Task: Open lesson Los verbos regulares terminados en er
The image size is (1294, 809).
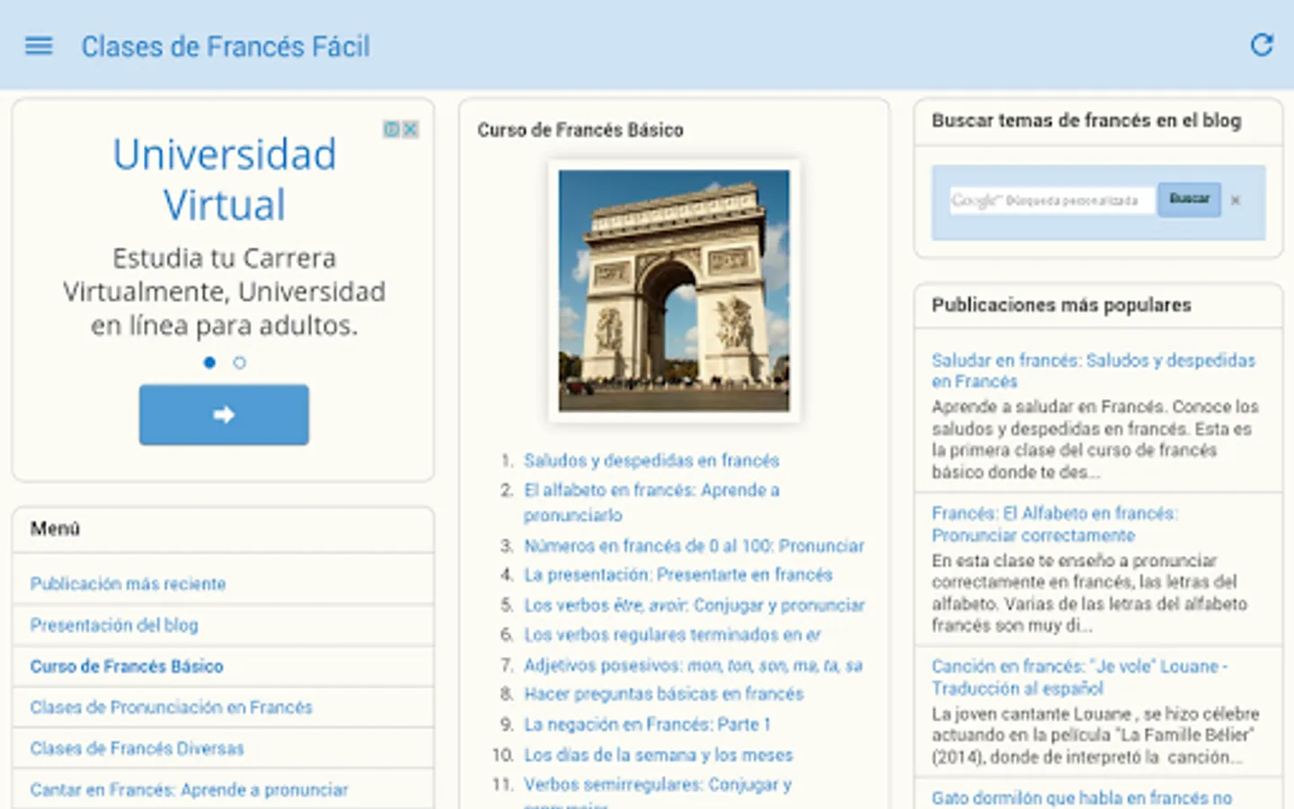Action: click(672, 635)
